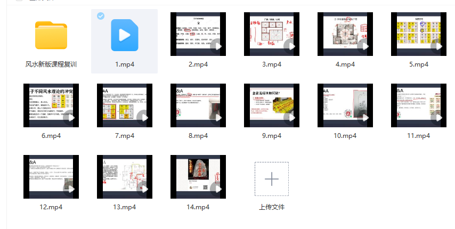Click the plus icon to upload a file
Viewport: 455px width, 229px height.
coord(272,179)
